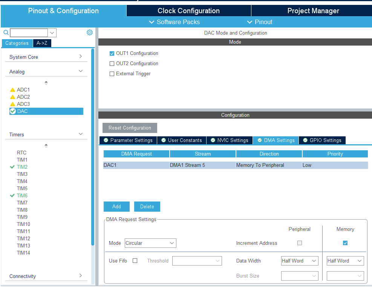Toggle Peripheral Increment Address checkbox

300,243
